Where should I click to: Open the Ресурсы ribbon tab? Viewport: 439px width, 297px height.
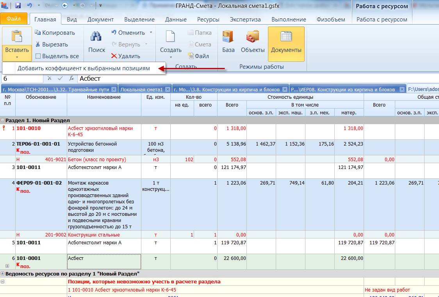(x=208, y=20)
